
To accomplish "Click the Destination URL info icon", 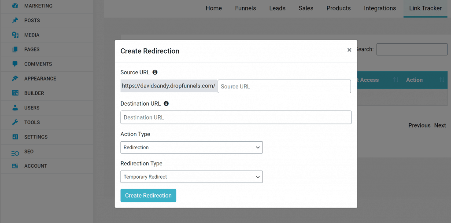I will click(x=166, y=104).
